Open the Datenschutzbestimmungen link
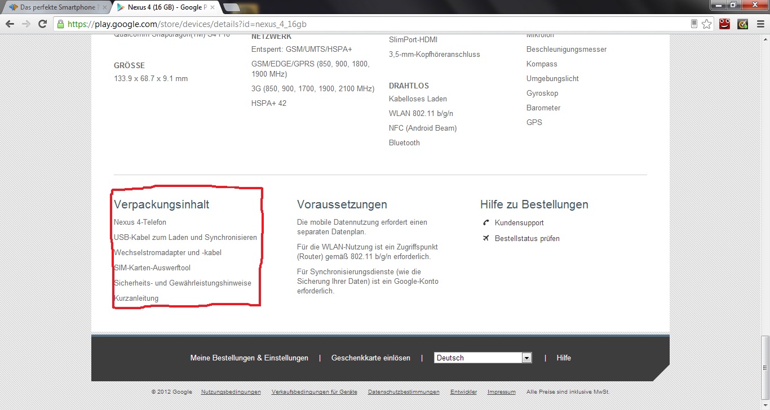The width and height of the screenshot is (770, 410). point(404,392)
